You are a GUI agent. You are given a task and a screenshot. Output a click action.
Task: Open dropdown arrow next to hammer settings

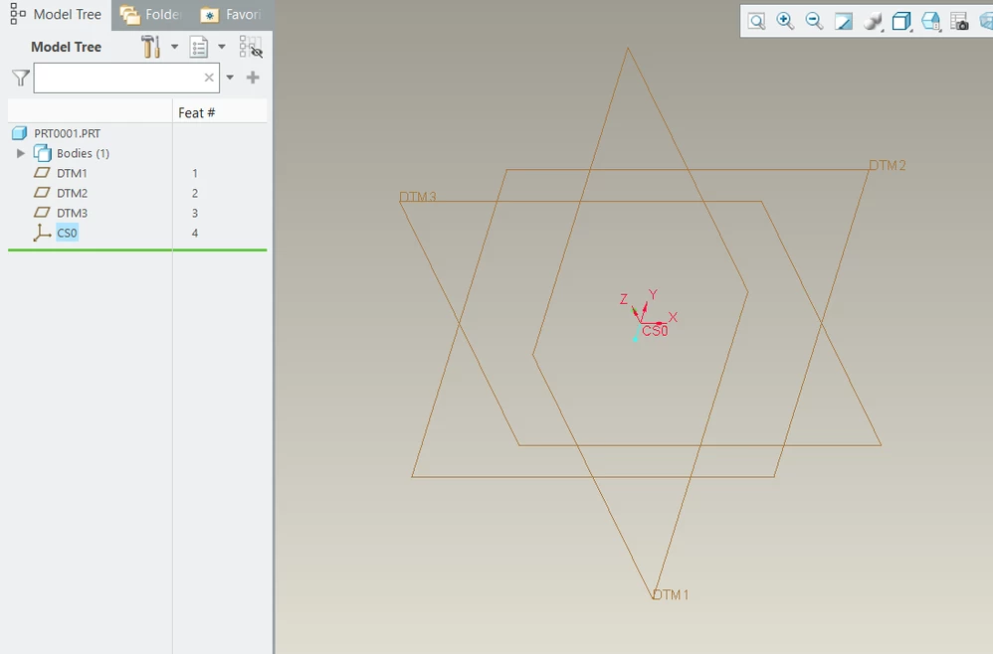tap(174, 47)
